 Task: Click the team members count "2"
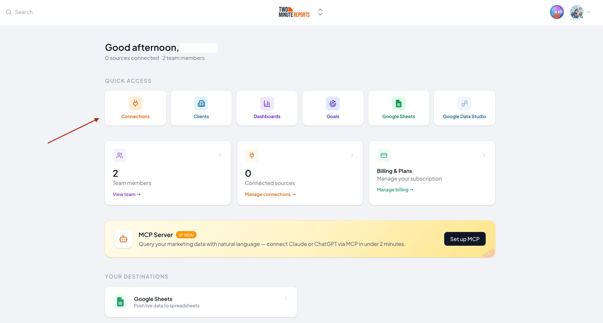click(116, 173)
